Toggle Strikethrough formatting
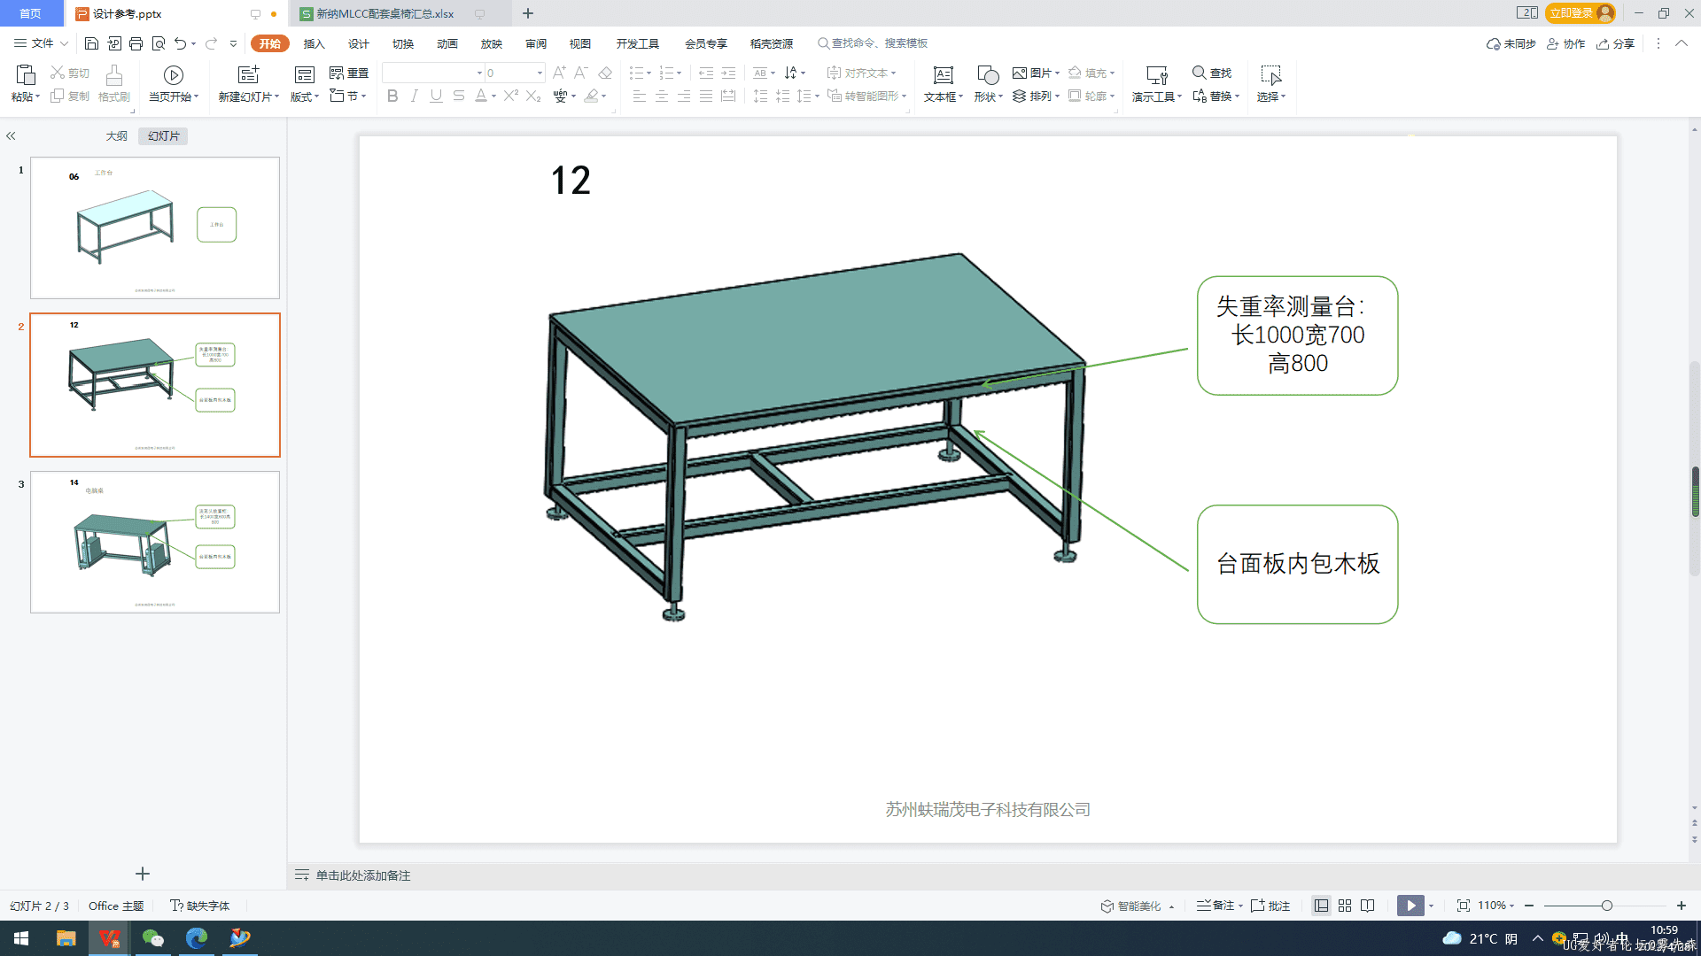Viewport: 1701px width, 956px height. (458, 96)
